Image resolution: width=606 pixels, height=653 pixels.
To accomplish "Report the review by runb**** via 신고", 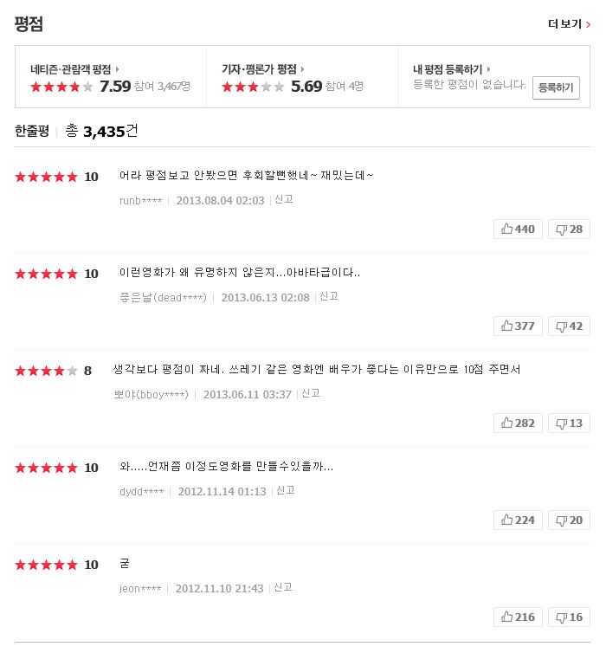I will pyautogui.click(x=284, y=199).
